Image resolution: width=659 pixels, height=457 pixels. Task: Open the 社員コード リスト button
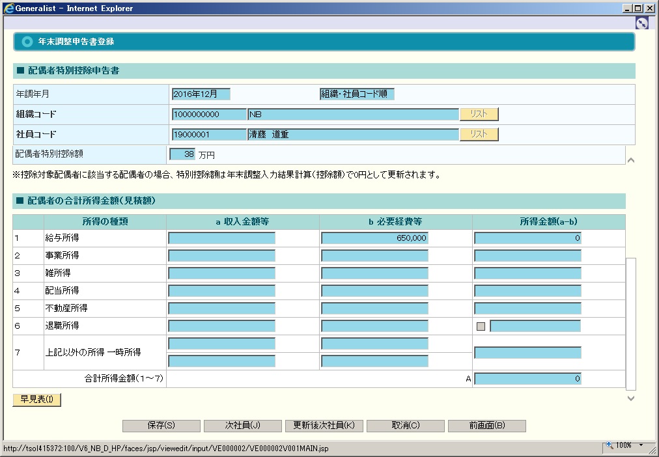(x=479, y=135)
